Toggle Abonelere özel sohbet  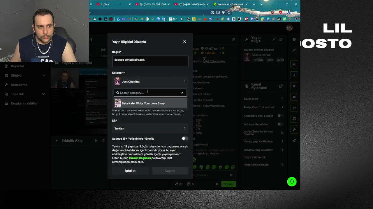pyautogui.click(x=280, y=116)
